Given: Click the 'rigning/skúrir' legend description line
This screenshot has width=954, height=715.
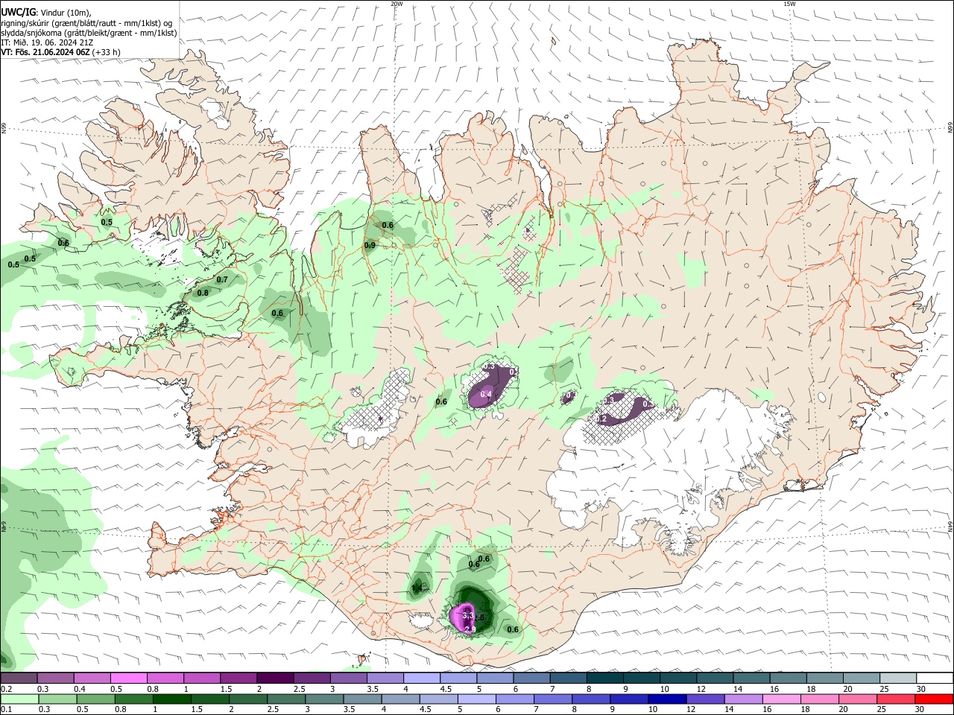Looking at the screenshot, I should coord(86,22).
